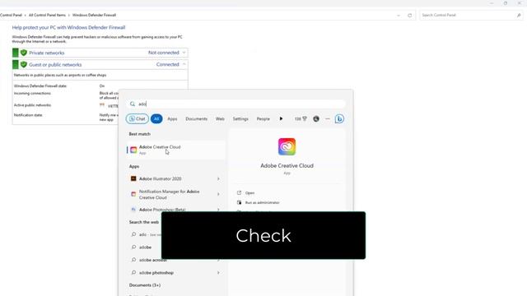527x296 pixels.
Task: Click the Documents (3+) heading
Action: click(x=145, y=285)
